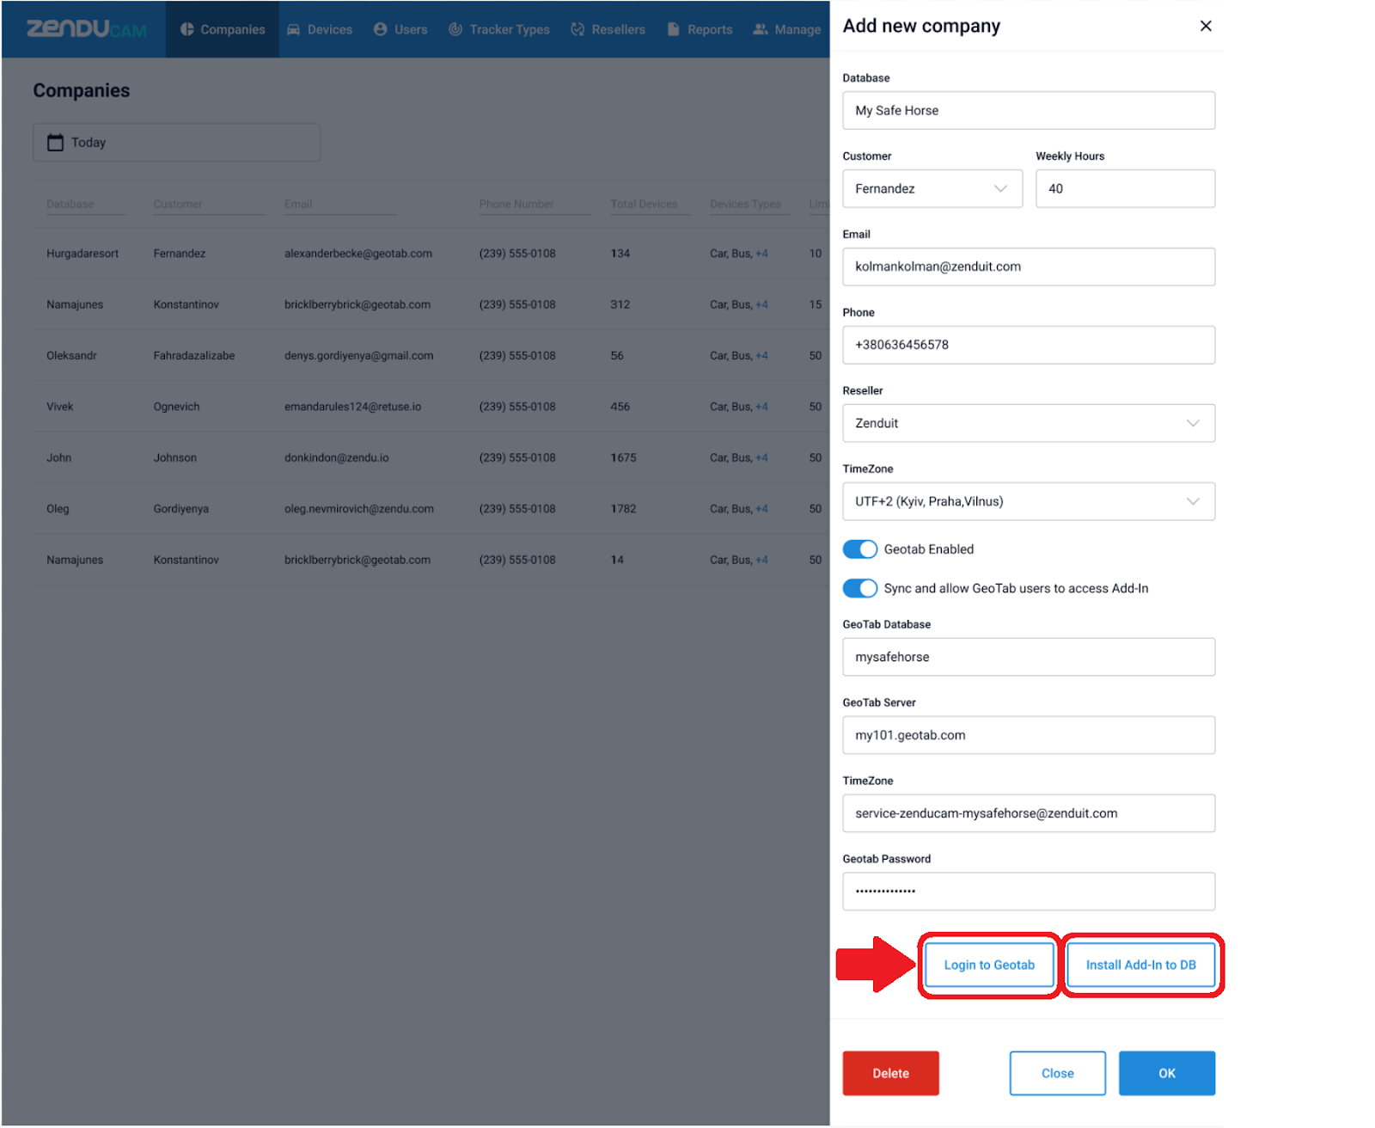Click the Weekly Hours field
Viewport: 1375px width, 1128px height.
(1125, 188)
